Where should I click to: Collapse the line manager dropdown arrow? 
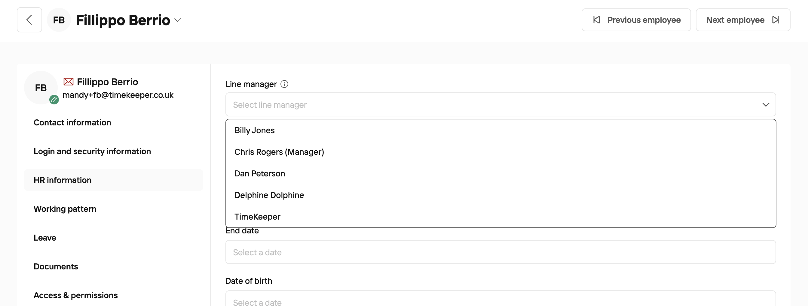coord(766,104)
